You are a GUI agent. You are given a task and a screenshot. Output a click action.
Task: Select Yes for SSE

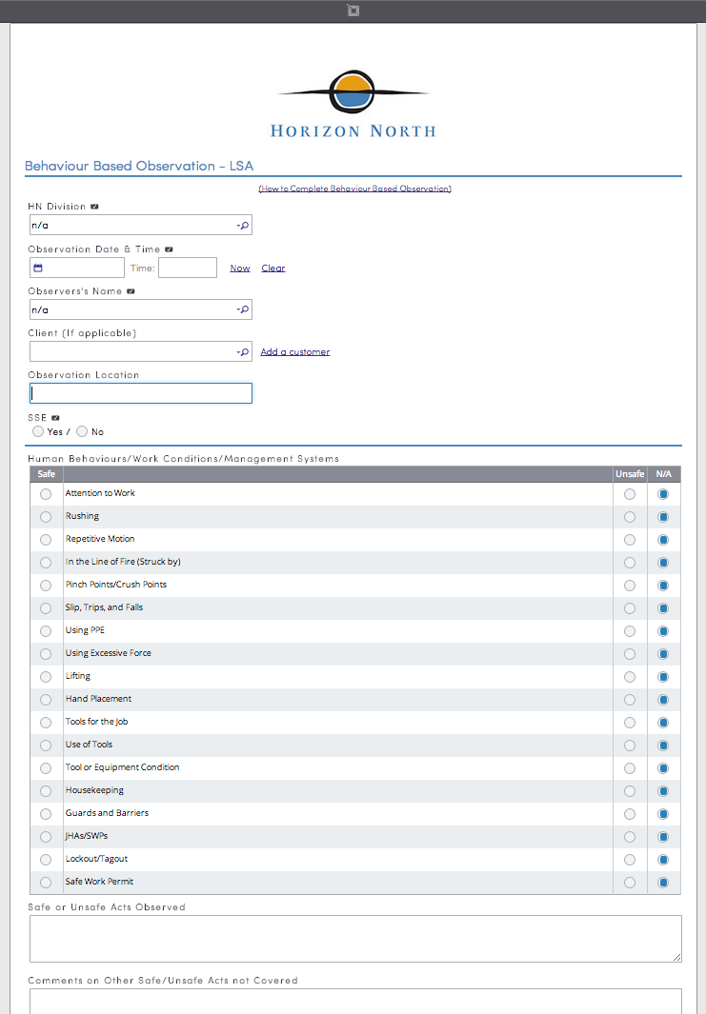(x=38, y=431)
